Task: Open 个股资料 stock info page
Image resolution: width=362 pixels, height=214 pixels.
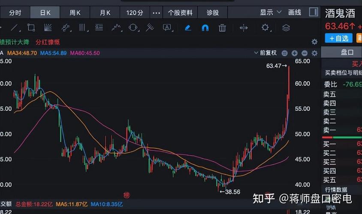Action: point(180,13)
